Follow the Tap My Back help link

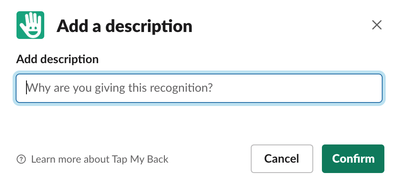(x=99, y=159)
